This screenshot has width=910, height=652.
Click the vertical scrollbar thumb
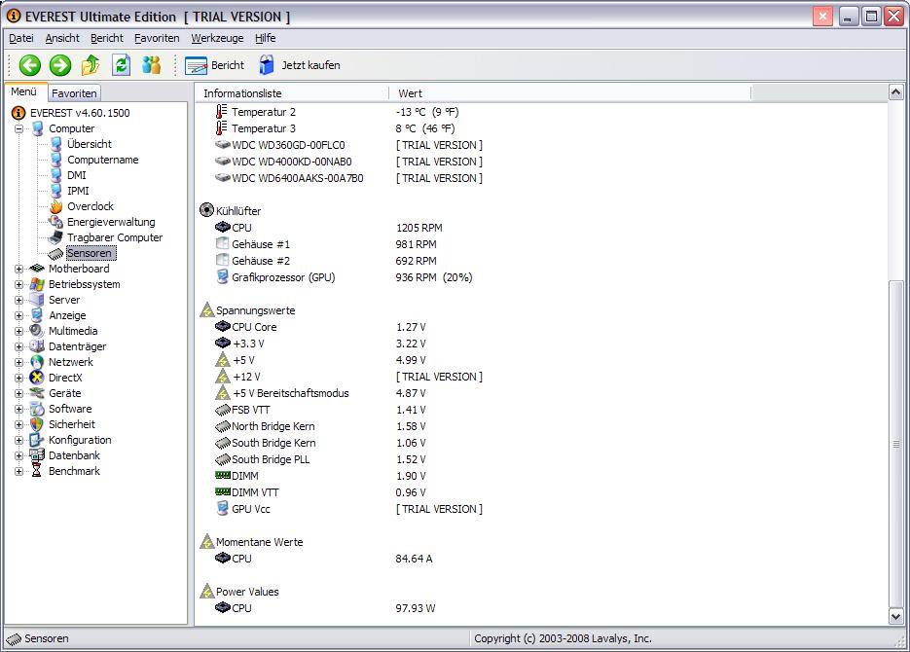(895, 444)
